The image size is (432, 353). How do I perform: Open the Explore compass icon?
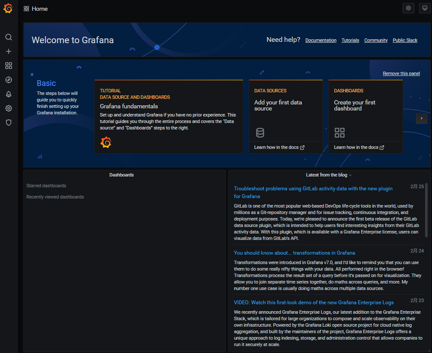coord(9,80)
